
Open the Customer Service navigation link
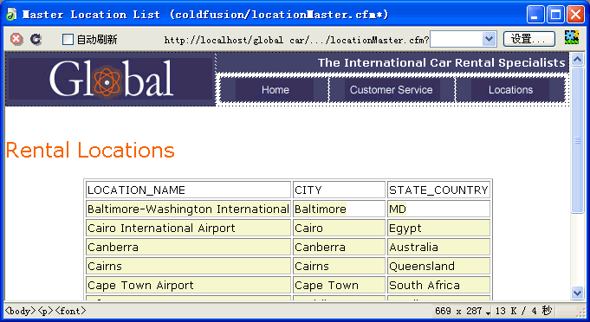pyautogui.click(x=392, y=90)
